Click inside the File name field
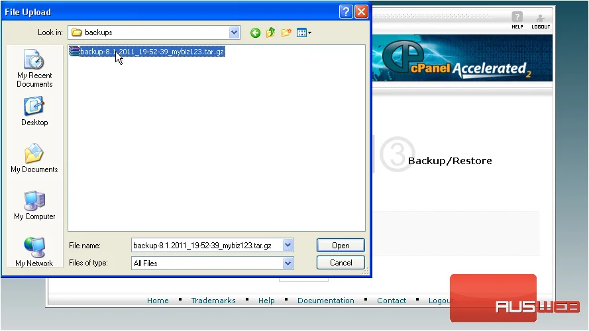Viewport: 589px width, 331px height. (207, 246)
